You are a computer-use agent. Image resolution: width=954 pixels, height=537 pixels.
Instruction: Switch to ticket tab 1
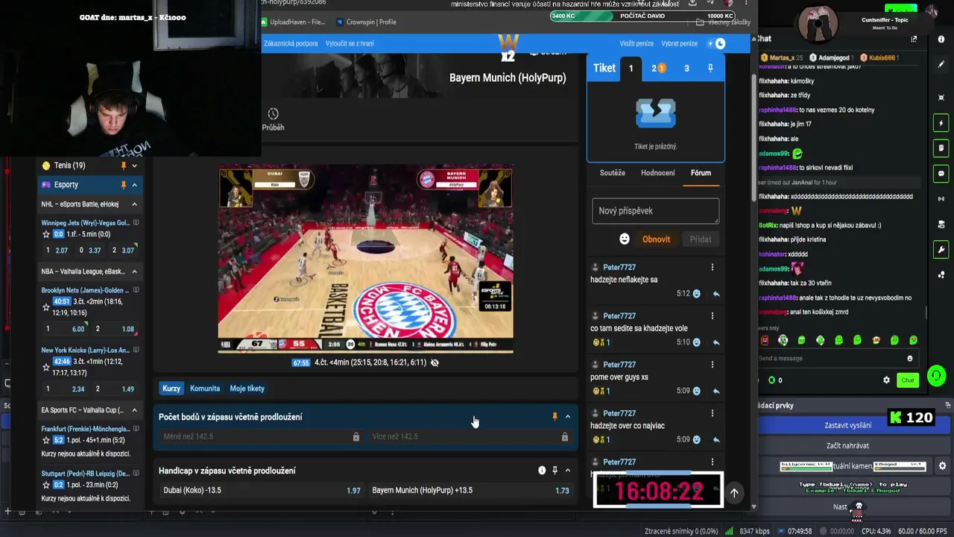tap(631, 68)
